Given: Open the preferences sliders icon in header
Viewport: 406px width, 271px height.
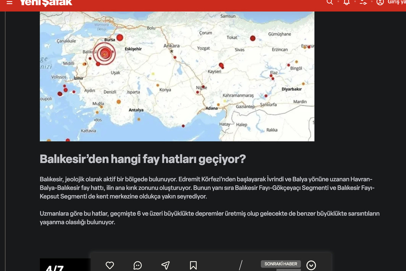Looking at the screenshot, I should (x=363, y=2).
